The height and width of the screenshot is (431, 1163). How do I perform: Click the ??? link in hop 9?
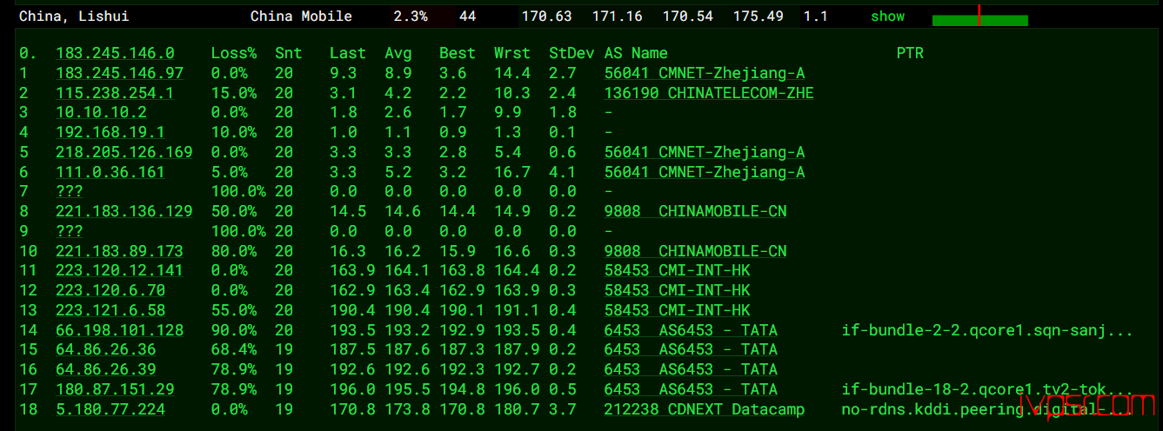[70, 231]
